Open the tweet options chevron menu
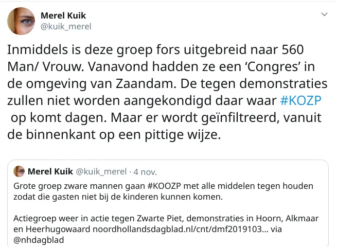 point(324,14)
